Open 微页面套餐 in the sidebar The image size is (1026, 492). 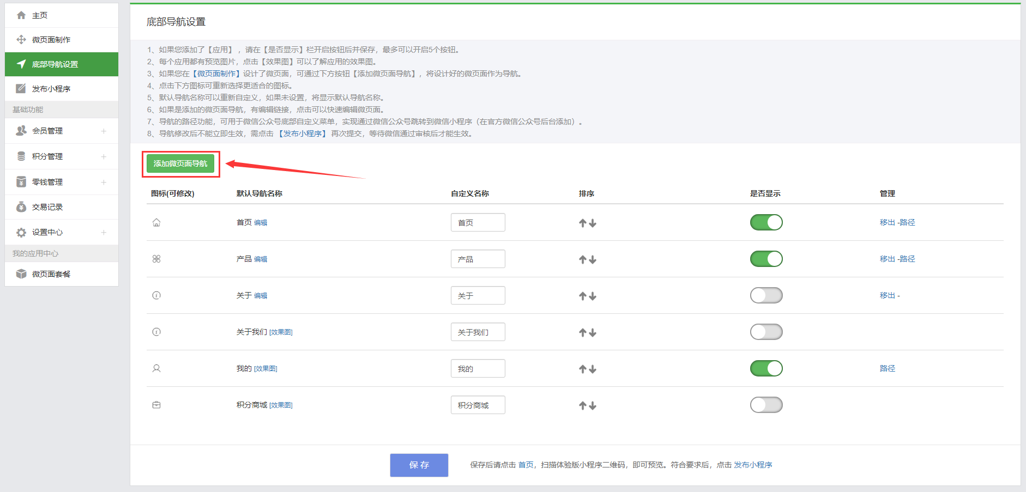coord(62,274)
